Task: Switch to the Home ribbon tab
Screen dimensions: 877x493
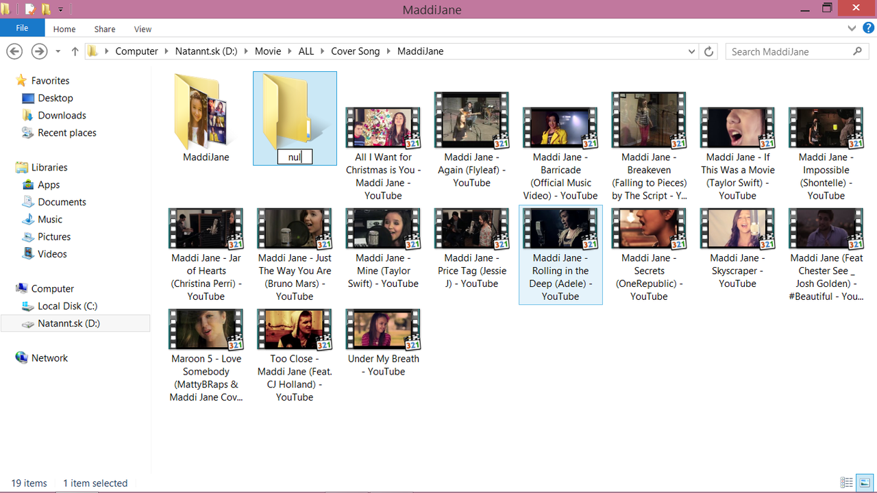Action: pos(64,29)
